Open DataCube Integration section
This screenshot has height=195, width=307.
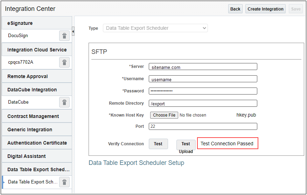(x=37, y=90)
